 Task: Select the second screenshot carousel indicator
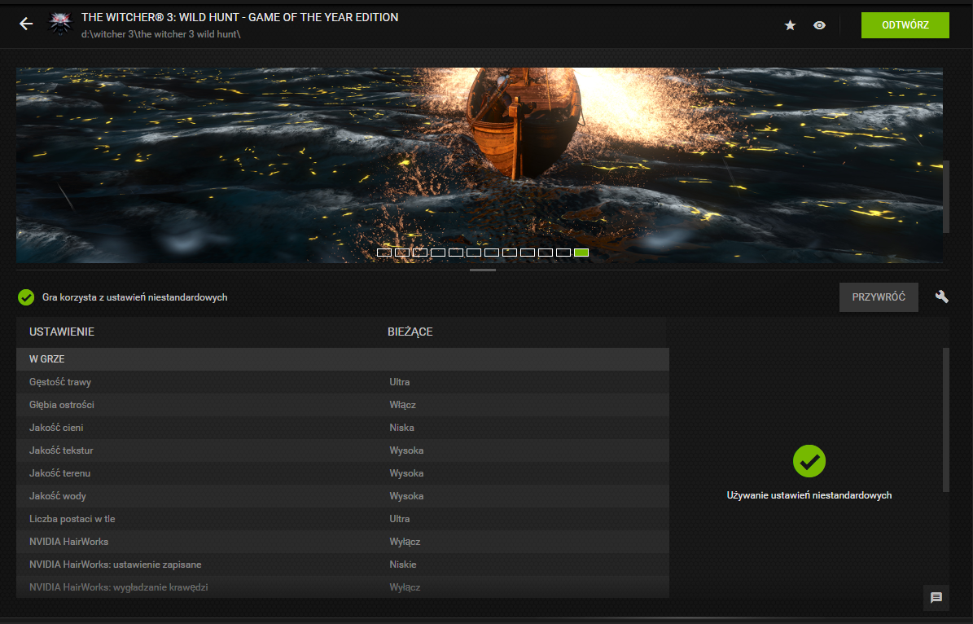pos(402,252)
